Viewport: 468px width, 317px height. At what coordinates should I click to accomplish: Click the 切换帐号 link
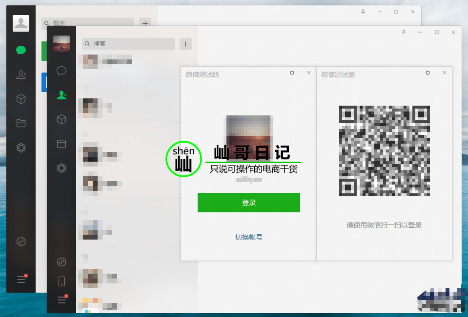click(x=249, y=237)
